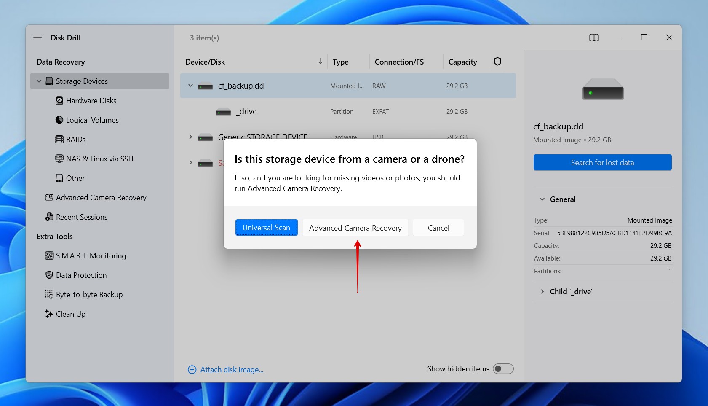The image size is (708, 406).
Task: Open Recent Sessions
Action: pyautogui.click(x=82, y=217)
